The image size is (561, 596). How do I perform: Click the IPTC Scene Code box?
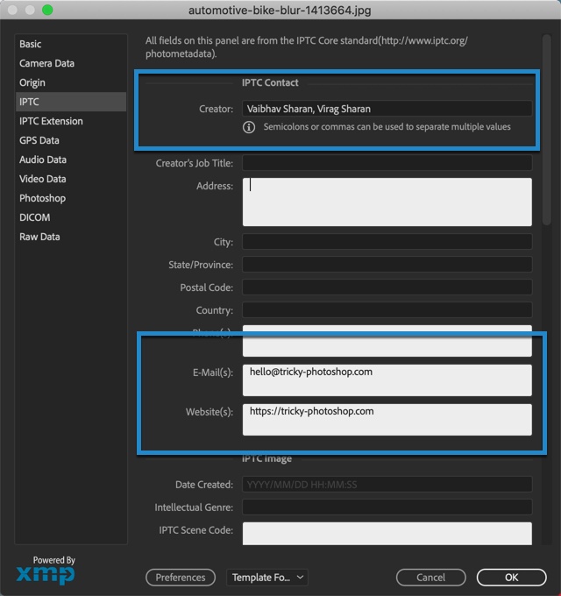(x=387, y=534)
